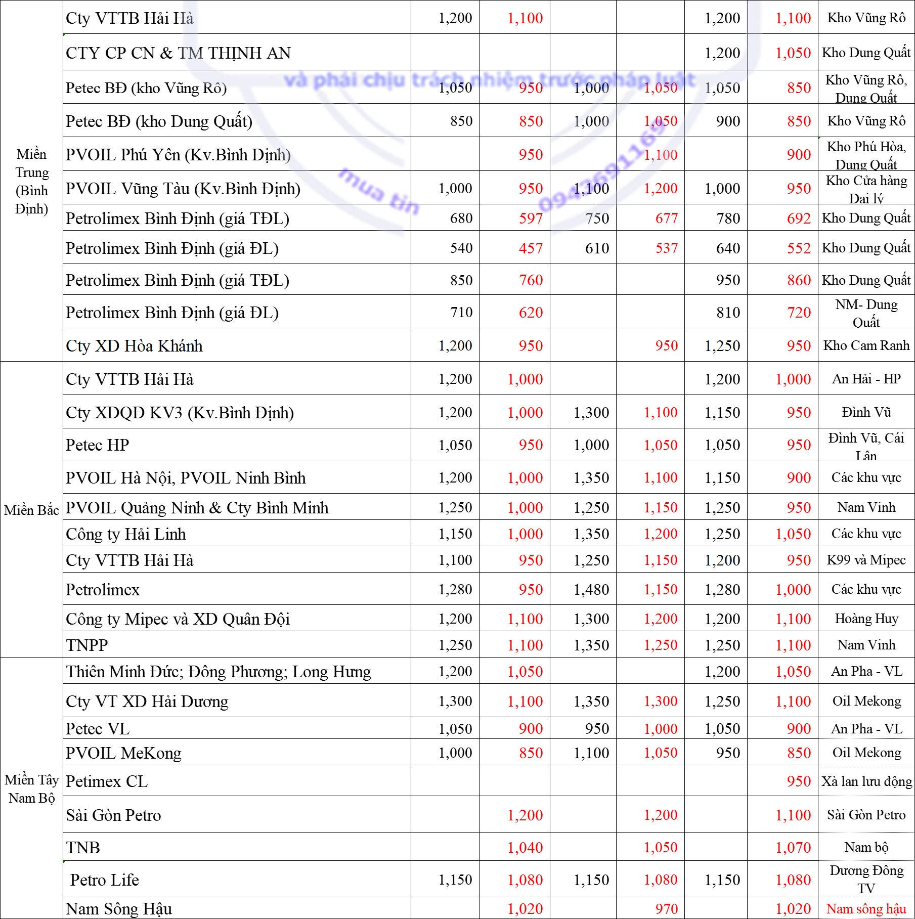Click the 'Đình Vũ, Cái Lân' cell

click(x=866, y=445)
